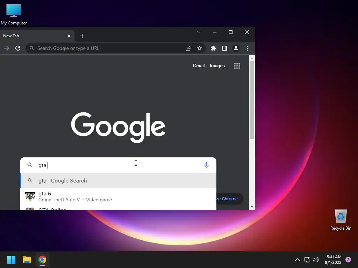Open the Recycle Bin desktop icon

pos(341,219)
